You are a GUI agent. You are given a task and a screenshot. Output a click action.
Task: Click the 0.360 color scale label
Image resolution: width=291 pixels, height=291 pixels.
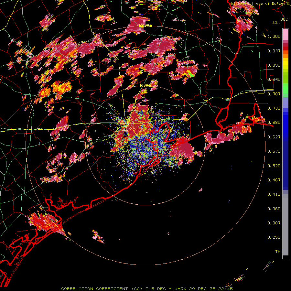coord(274,209)
